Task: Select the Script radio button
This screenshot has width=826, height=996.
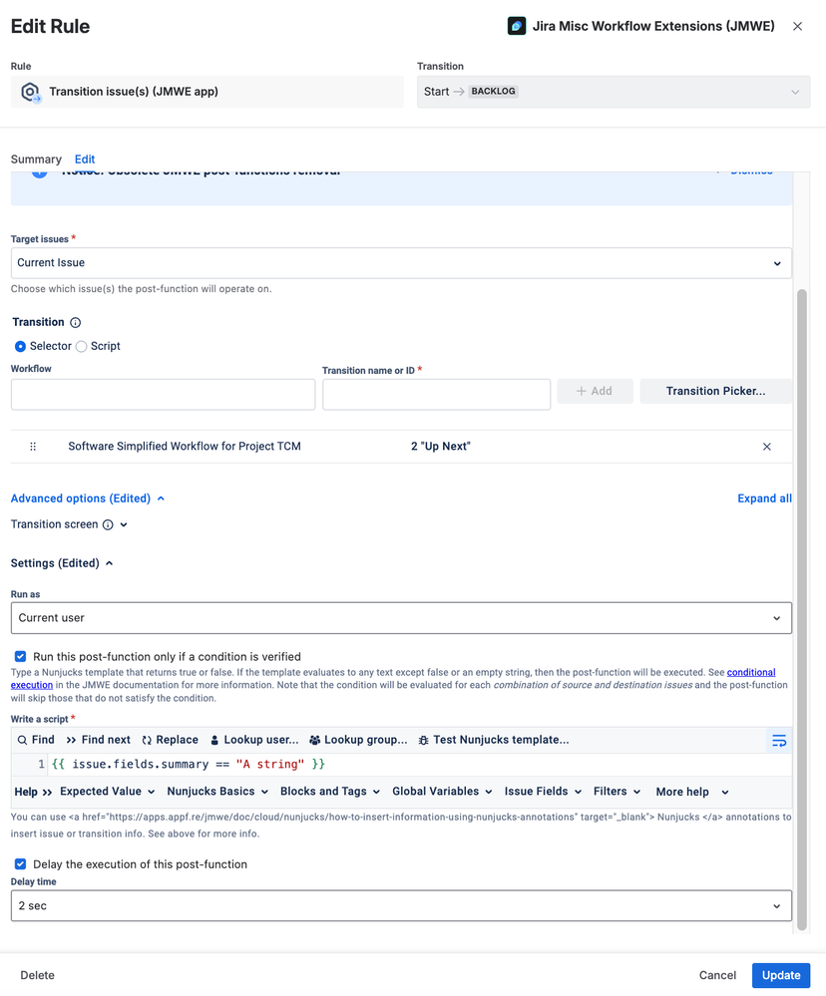Action: coord(82,346)
